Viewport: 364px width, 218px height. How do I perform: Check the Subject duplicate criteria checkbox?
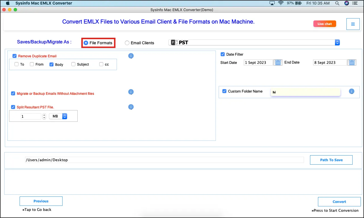(73, 64)
